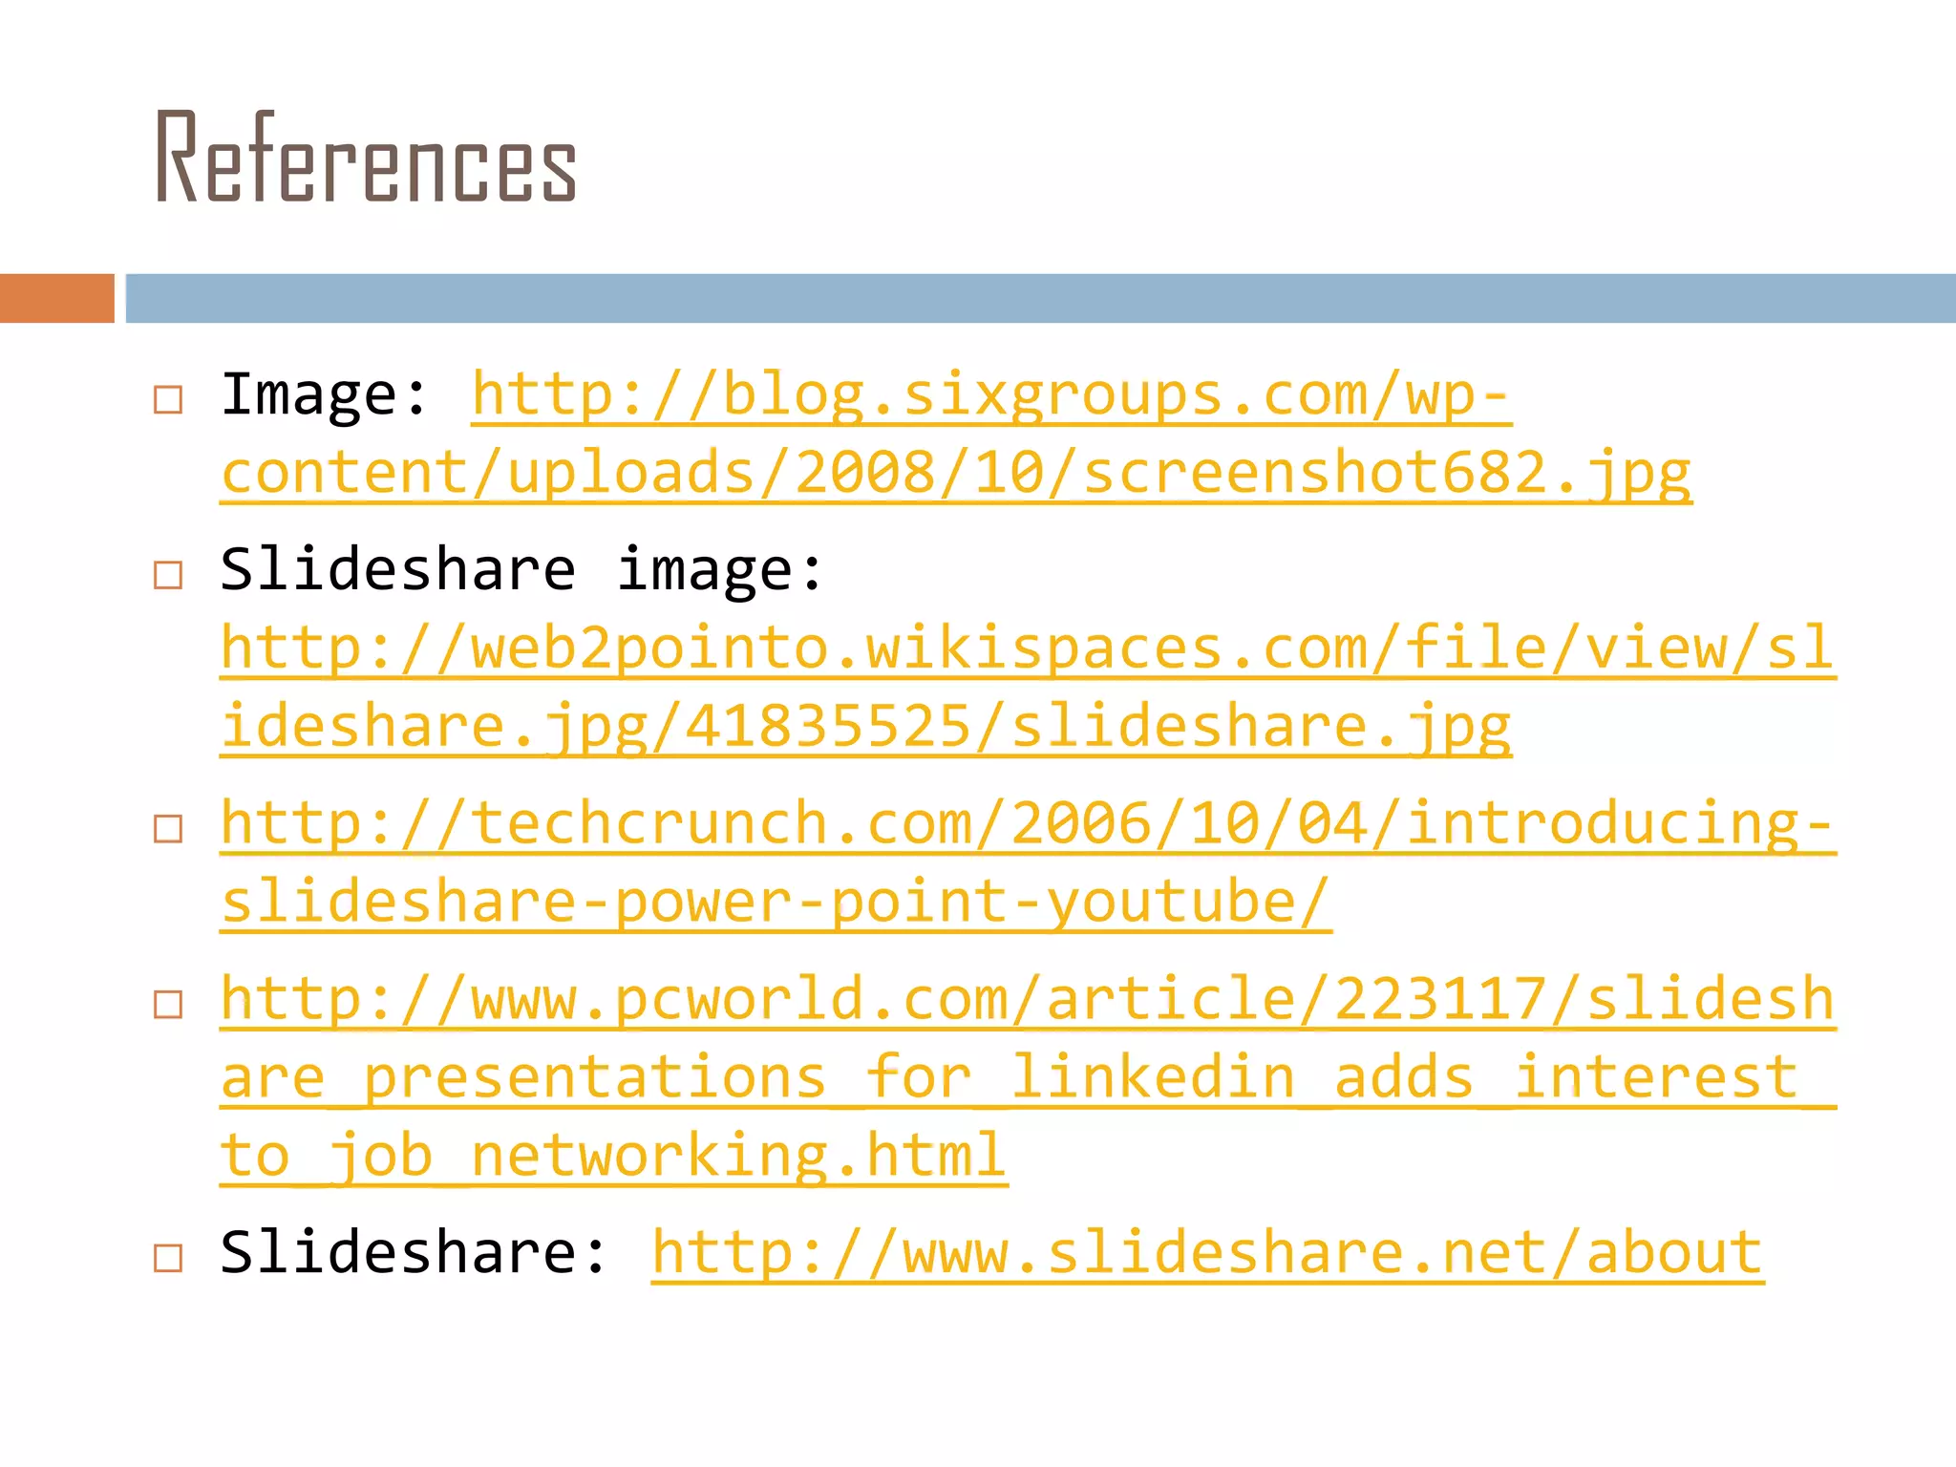The height and width of the screenshot is (1467, 1956).
Task: Select the bullet before the pcworld link
Action: click(x=168, y=1004)
